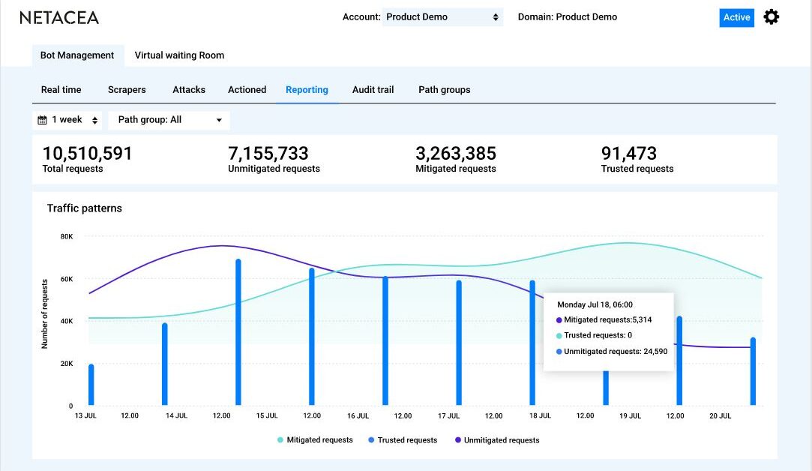Click the NETACEA logo
Viewport: 812px width, 471px height.
tap(59, 17)
